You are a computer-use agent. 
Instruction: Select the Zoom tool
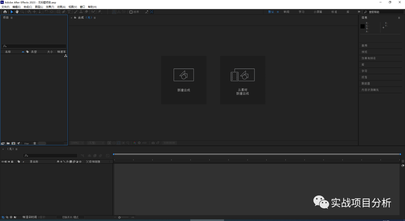tap(21, 12)
